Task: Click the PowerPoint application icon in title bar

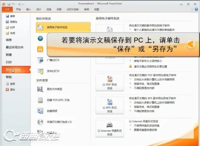Action: tap(3, 4)
